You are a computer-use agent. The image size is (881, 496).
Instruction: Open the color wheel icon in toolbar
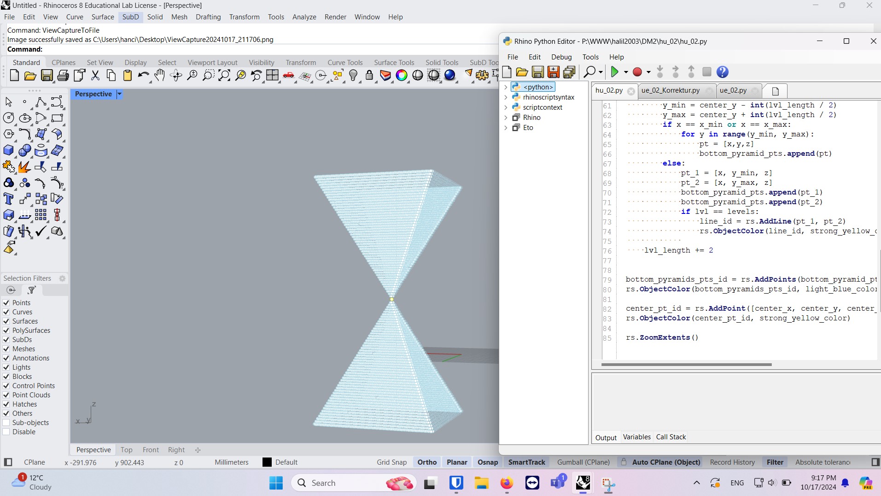402,75
